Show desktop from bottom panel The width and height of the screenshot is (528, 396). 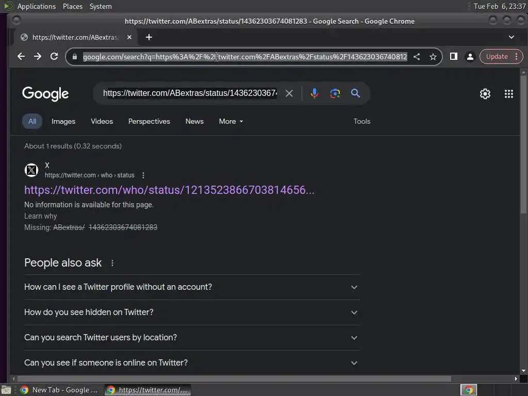pos(6,390)
